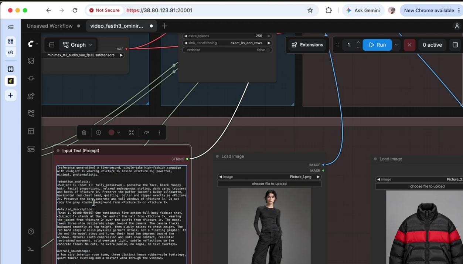This screenshot has height=264, width=463.
Task: Click the sink_conditioning value exact_kv_and_rows
Action: click(246, 43)
